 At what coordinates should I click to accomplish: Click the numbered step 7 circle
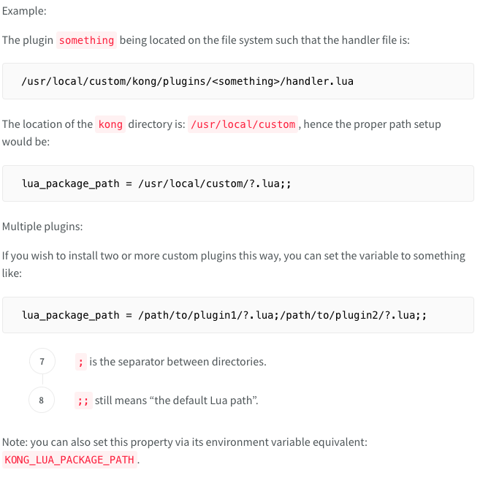tap(42, 362)
